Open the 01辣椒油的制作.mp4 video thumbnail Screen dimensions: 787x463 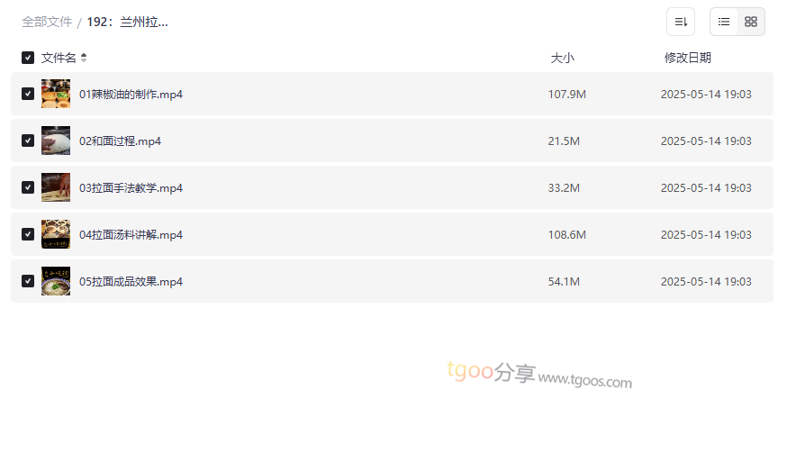56,94
